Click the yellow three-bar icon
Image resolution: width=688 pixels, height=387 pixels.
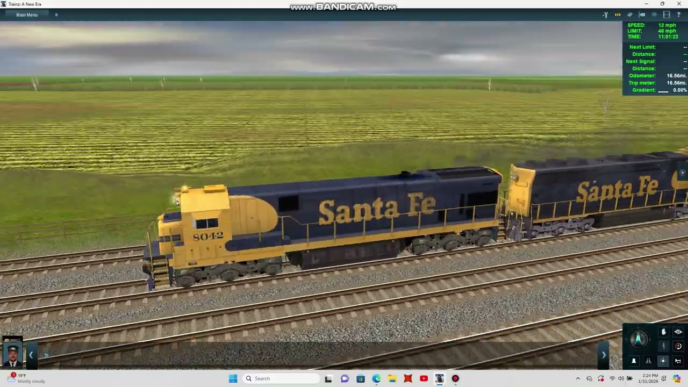[618, 15]
